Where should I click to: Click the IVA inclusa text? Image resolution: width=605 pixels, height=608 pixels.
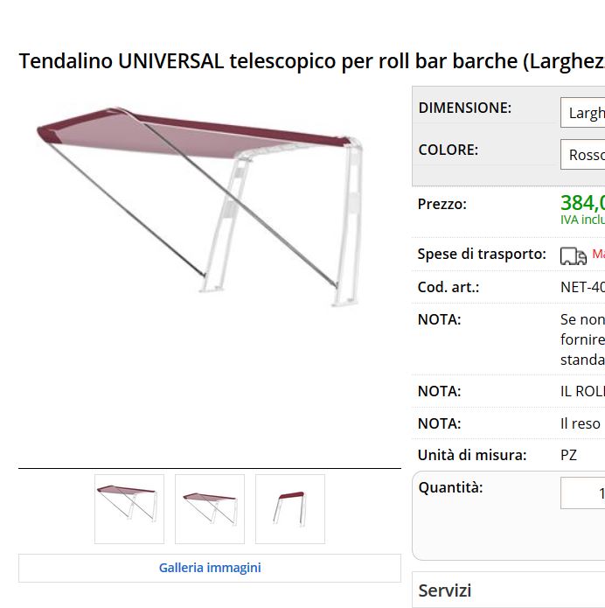pyautogui.click(x=582, y=220)
